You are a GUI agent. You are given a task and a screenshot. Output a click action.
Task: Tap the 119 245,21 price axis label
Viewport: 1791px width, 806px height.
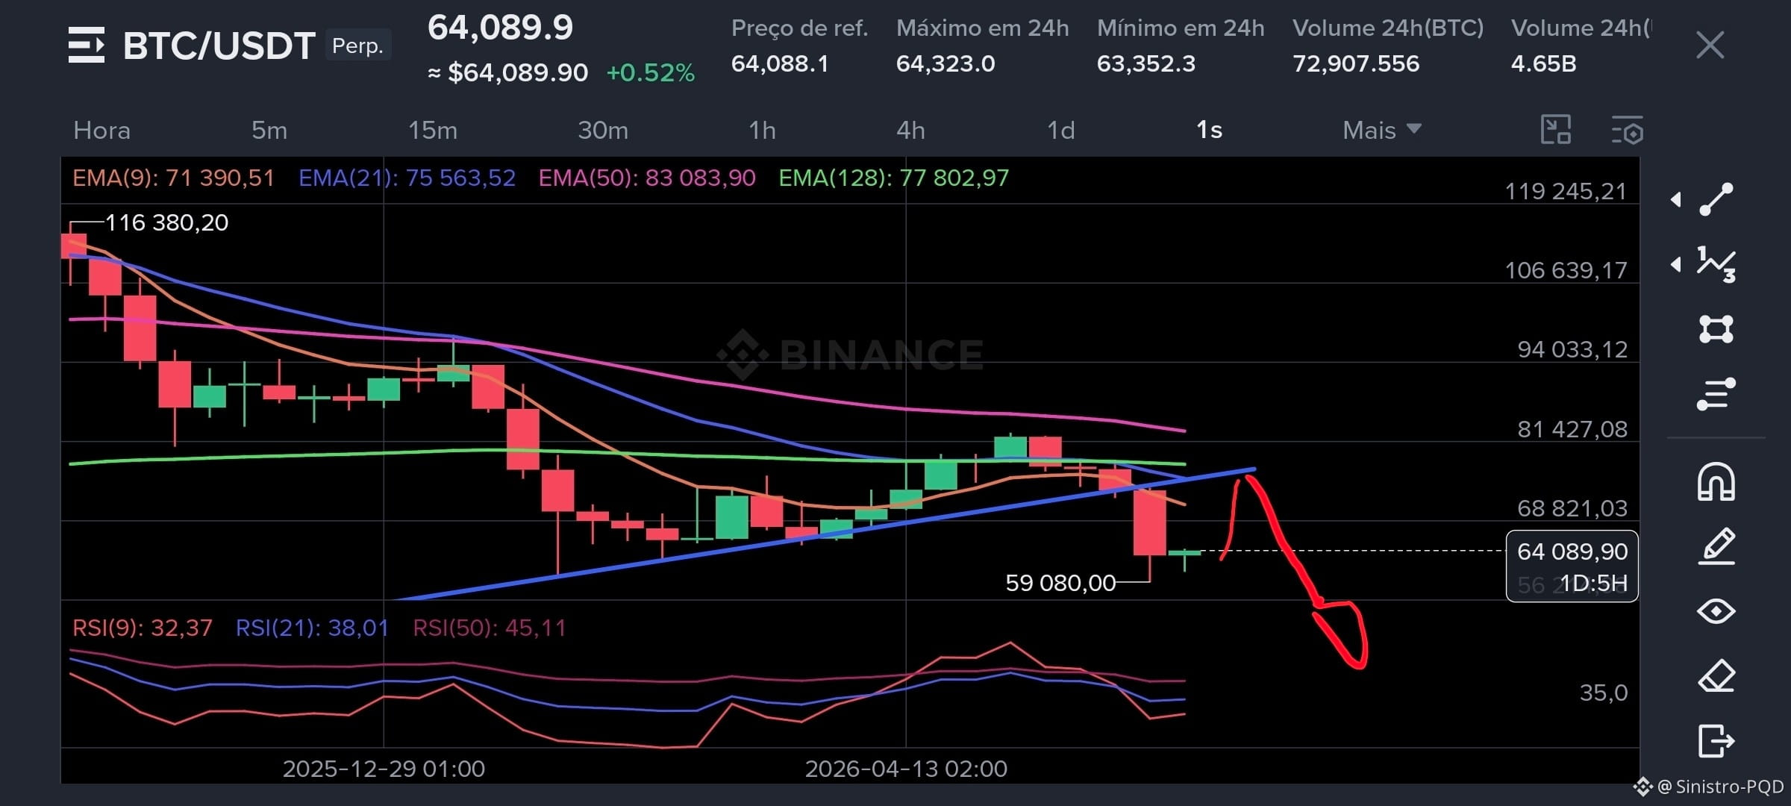pyautogui.click(x=1566, y=191)
